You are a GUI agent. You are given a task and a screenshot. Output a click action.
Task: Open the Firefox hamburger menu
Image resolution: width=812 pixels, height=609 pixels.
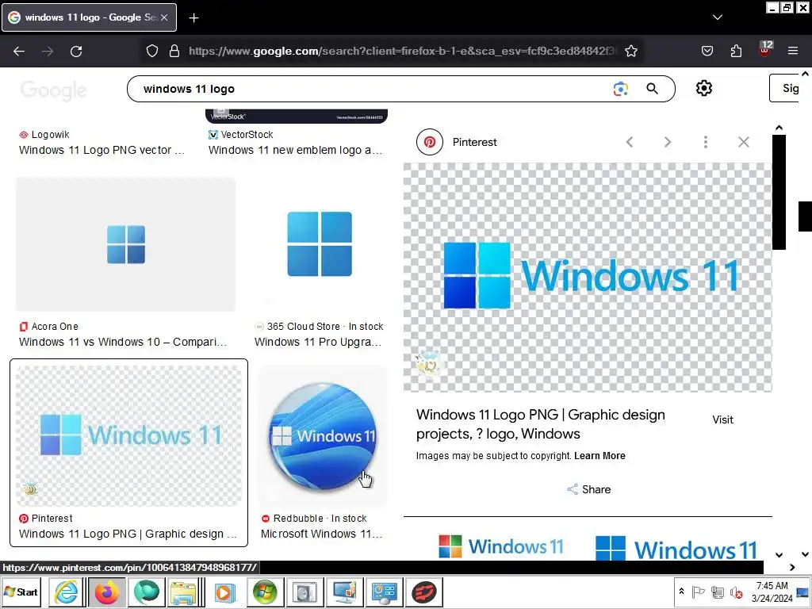[x=793, y=51]
